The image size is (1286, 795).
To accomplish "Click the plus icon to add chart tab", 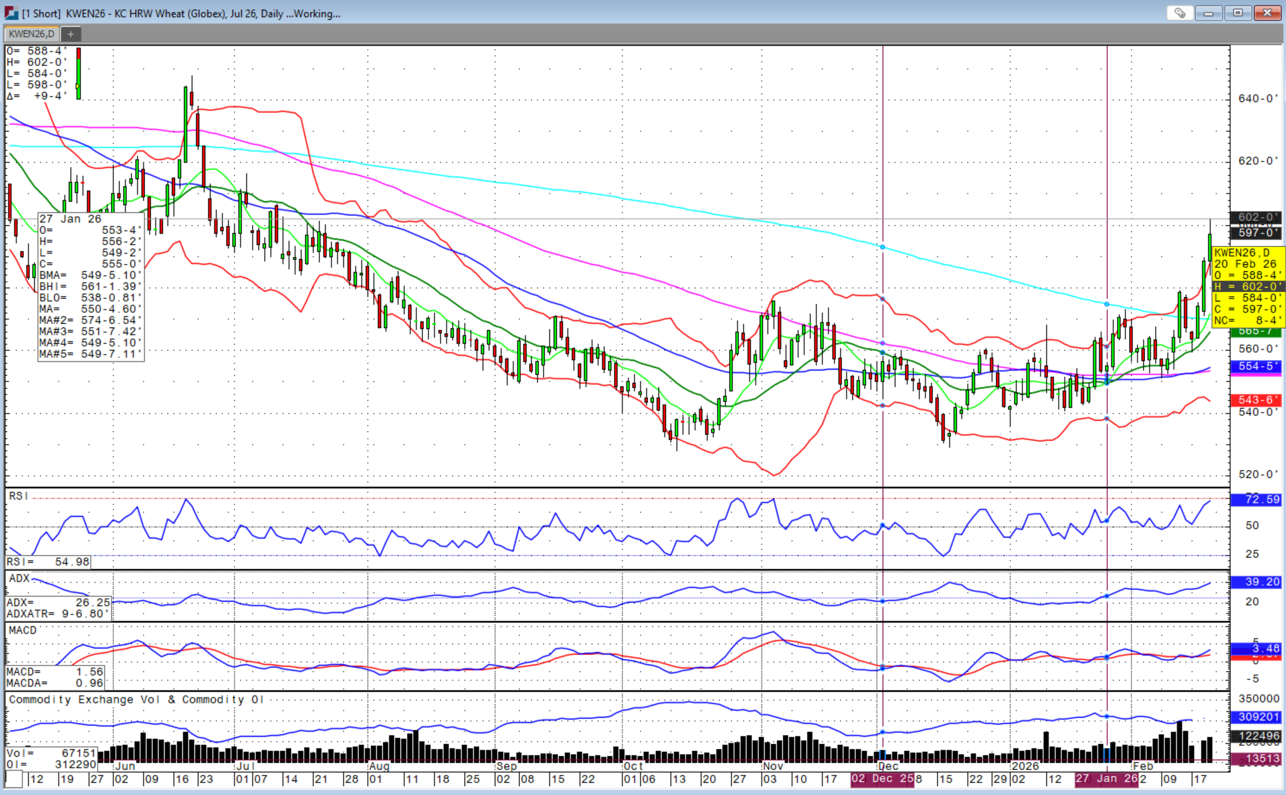I will pos(70,34).
